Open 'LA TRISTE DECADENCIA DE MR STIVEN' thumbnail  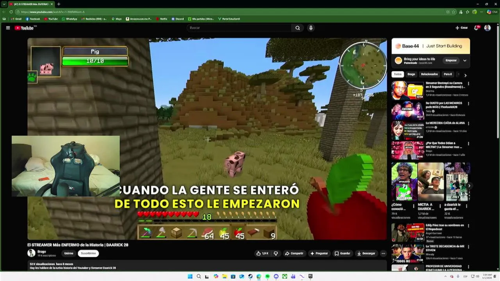pos(407,253)
